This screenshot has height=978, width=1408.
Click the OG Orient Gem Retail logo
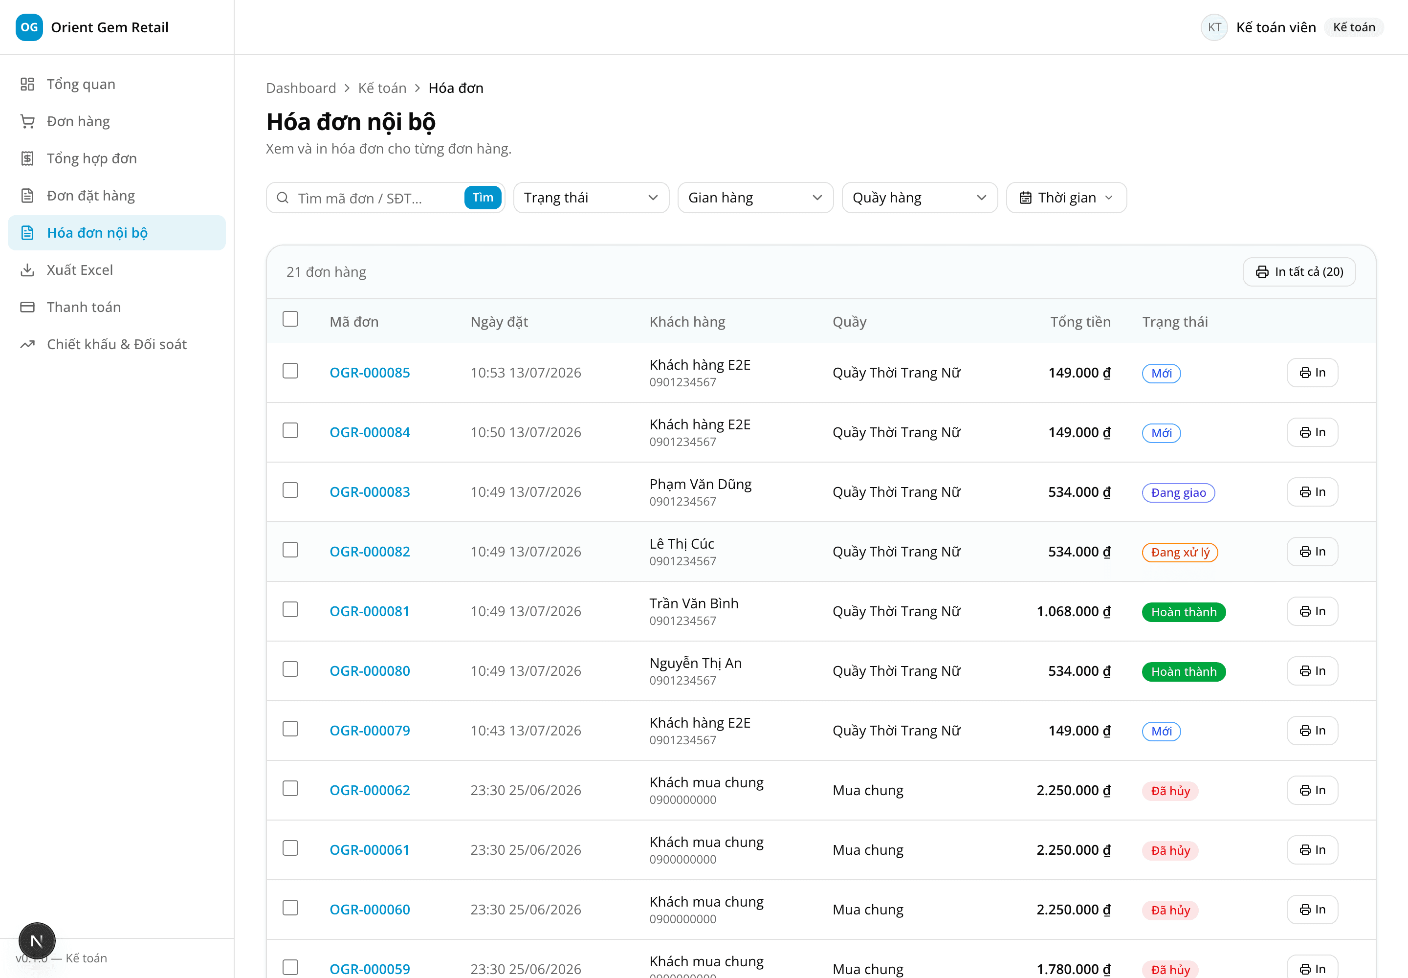click(x=29, y=27)
